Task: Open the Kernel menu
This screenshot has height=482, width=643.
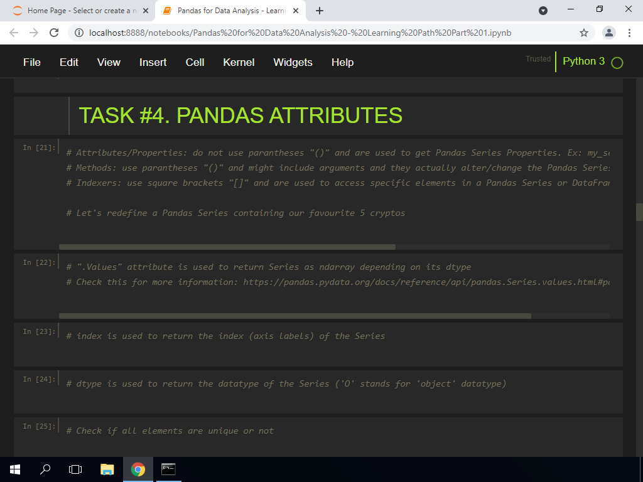Action: click(x=239, y=62)
